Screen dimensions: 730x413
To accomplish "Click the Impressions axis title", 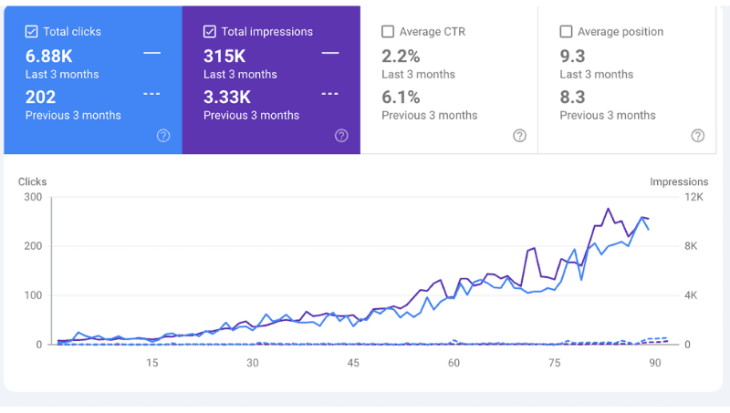I will (679, 181).
